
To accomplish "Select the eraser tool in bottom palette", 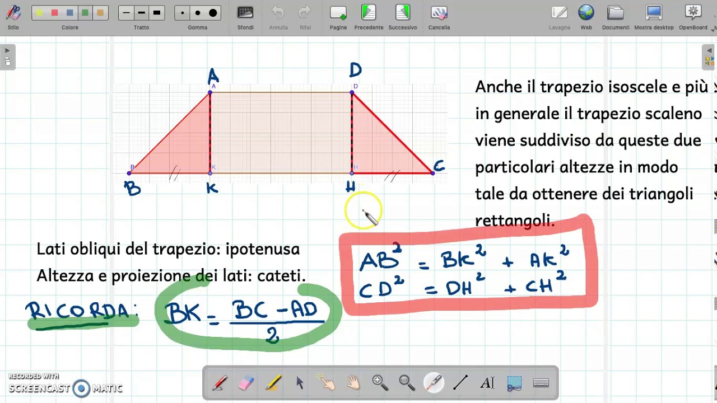I will [246, 383].
